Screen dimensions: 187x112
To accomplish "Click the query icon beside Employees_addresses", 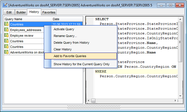I will point(6,30).
